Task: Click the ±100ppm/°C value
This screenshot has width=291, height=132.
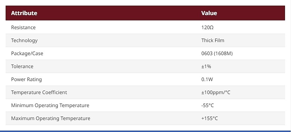Action: (x=216, y=92)
